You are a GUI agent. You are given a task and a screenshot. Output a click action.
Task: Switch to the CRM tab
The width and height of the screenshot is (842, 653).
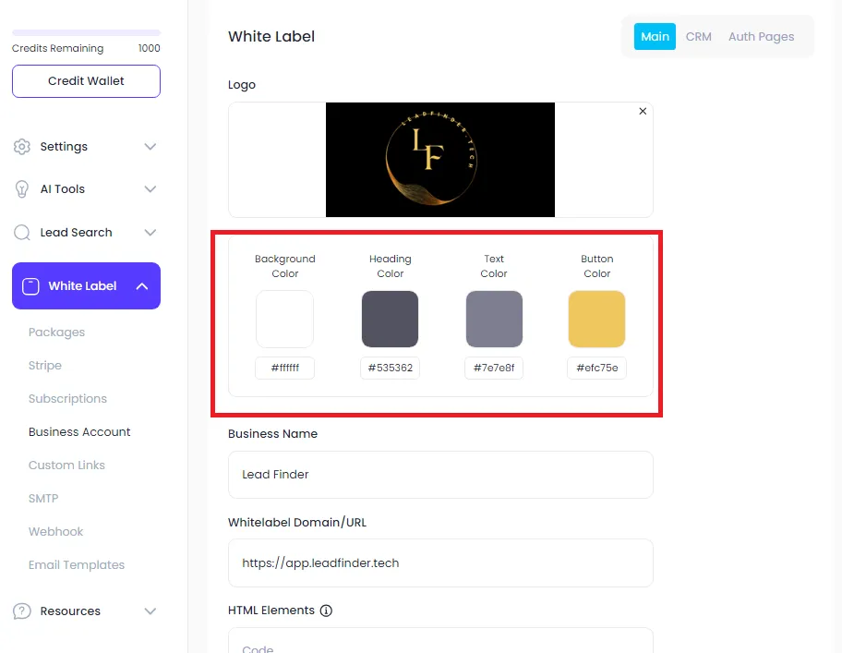point(699,37)
